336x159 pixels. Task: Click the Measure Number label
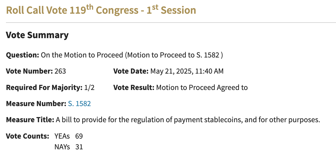pos(36,104)
